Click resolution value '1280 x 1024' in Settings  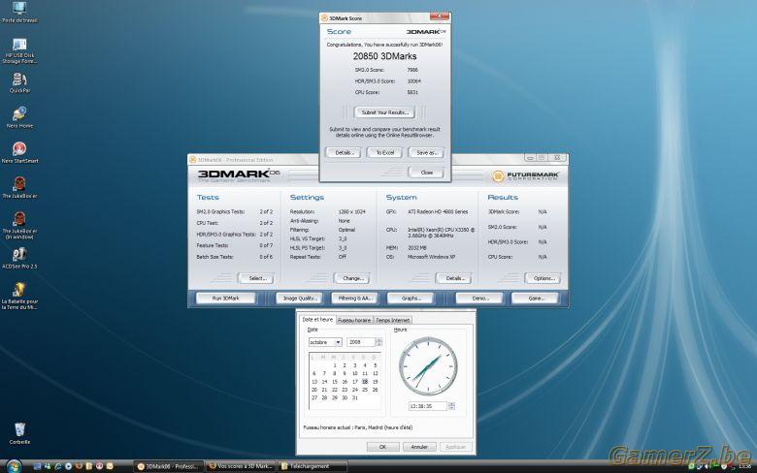(351, 211)
